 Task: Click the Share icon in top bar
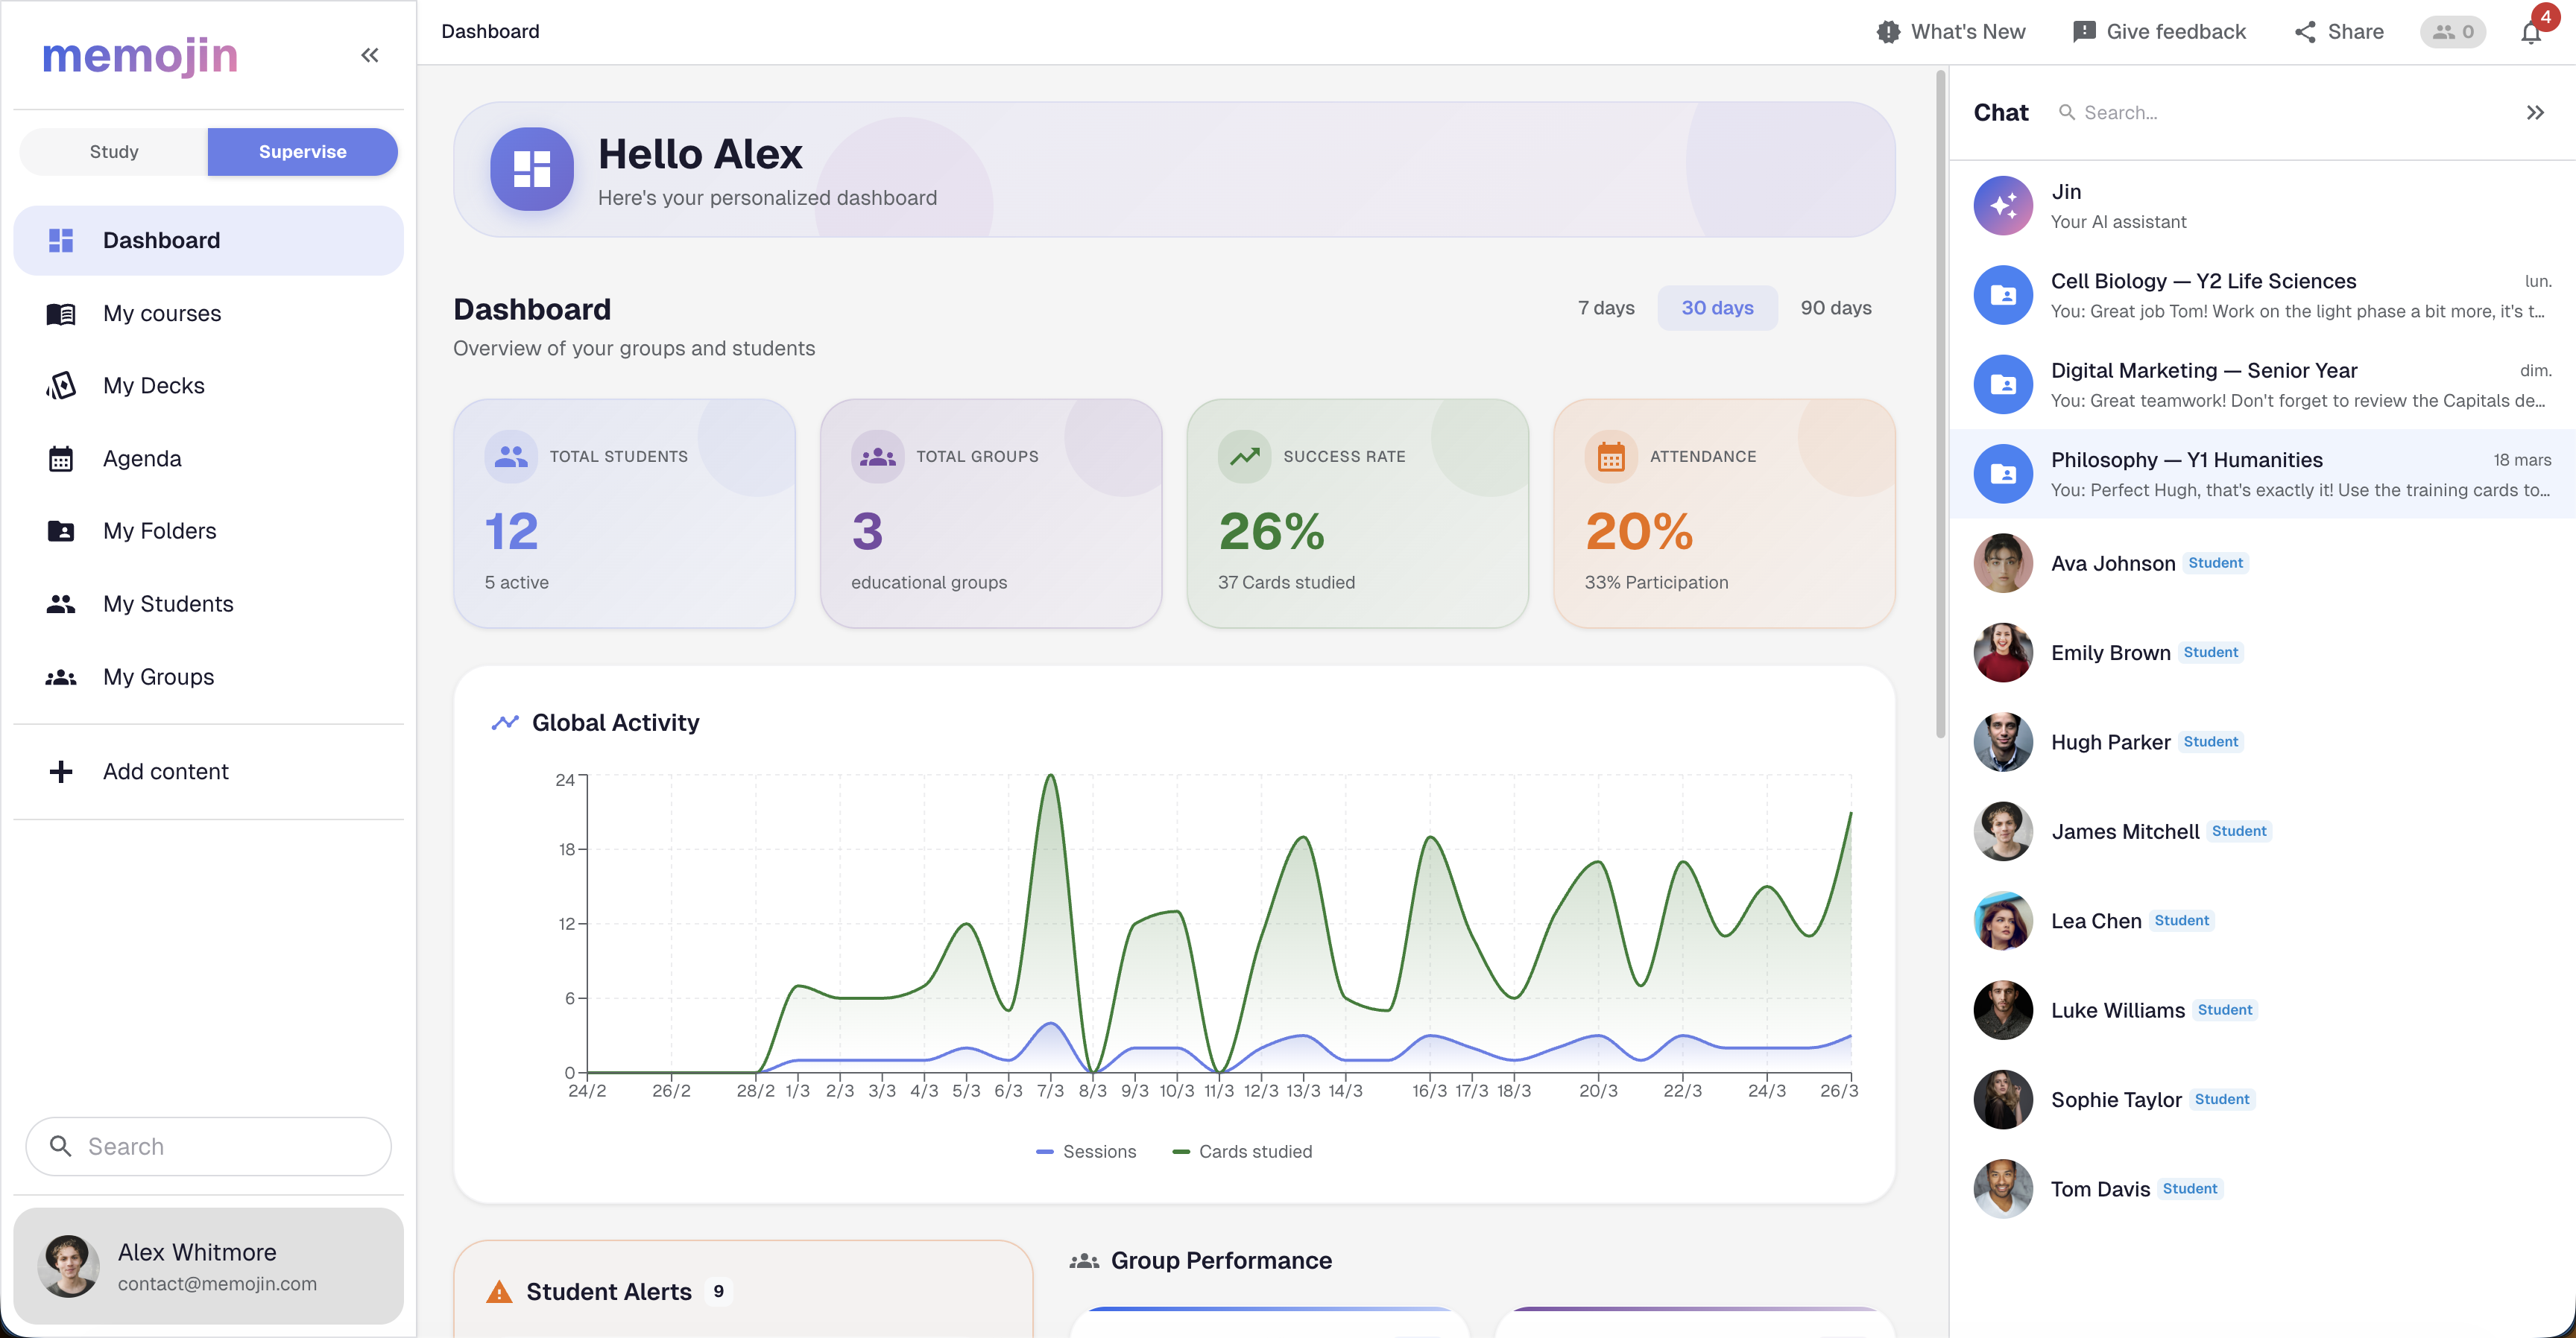point(2305,32)
